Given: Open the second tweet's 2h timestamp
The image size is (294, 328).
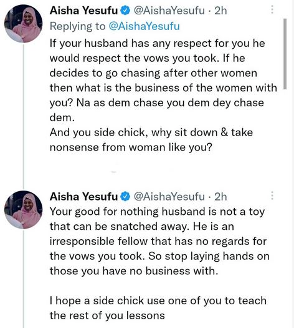Looking at the screenshot, I should (x=220, y=196).
